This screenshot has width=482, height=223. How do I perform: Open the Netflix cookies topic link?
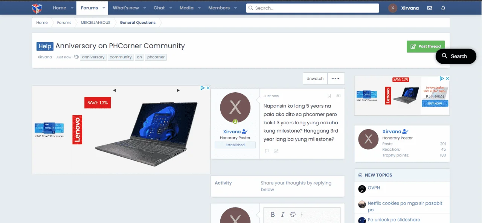405,206
